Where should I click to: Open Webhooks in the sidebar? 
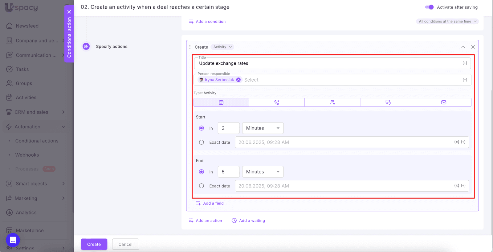tap(27, 155)
